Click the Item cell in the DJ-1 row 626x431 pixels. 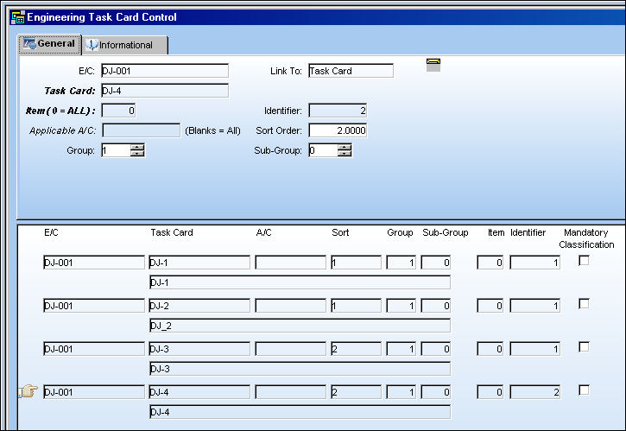click(490, 263)
